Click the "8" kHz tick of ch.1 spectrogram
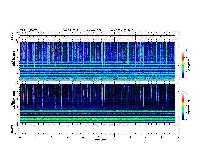200x154 pixels. (x=18, y=50)
